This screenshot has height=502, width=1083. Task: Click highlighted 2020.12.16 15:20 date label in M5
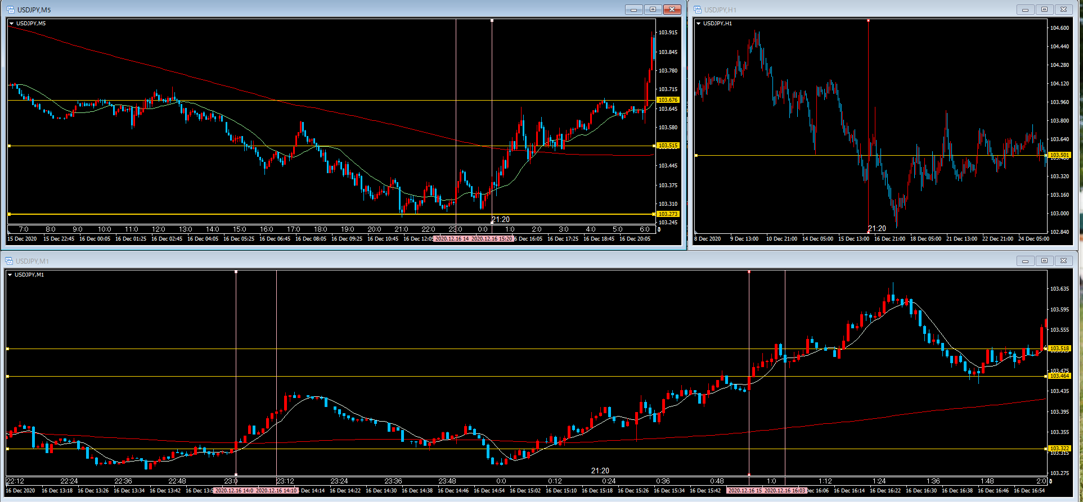tap(492, 239)
